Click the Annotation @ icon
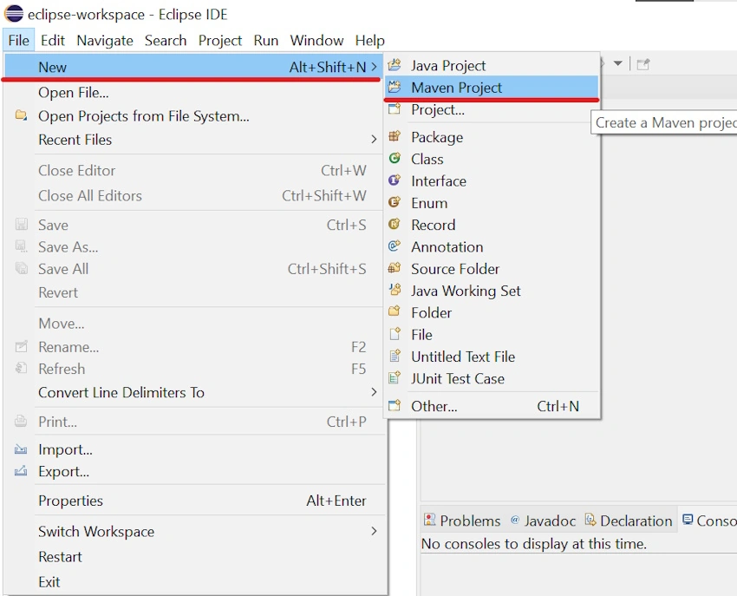The image size is (737, 596). tap(395, 246)
